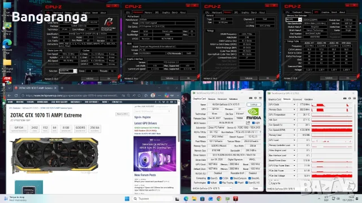Image resolution: width=362 pixels, height=203 pixels.
Task: Enable Log to file in GPU-Z Sensors
Action: (270, 183)
